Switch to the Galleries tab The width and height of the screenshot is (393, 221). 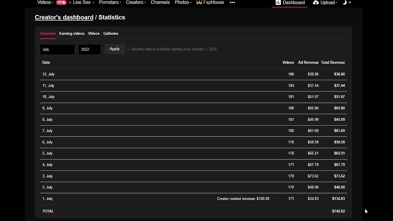pyautogui.click(x=111, y=33)
